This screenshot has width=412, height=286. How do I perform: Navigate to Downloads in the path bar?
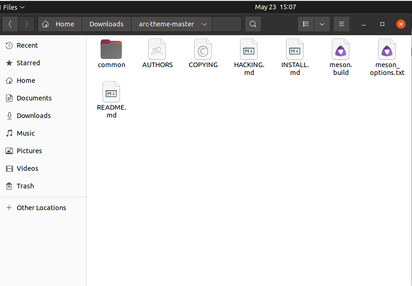pos(107,24)
